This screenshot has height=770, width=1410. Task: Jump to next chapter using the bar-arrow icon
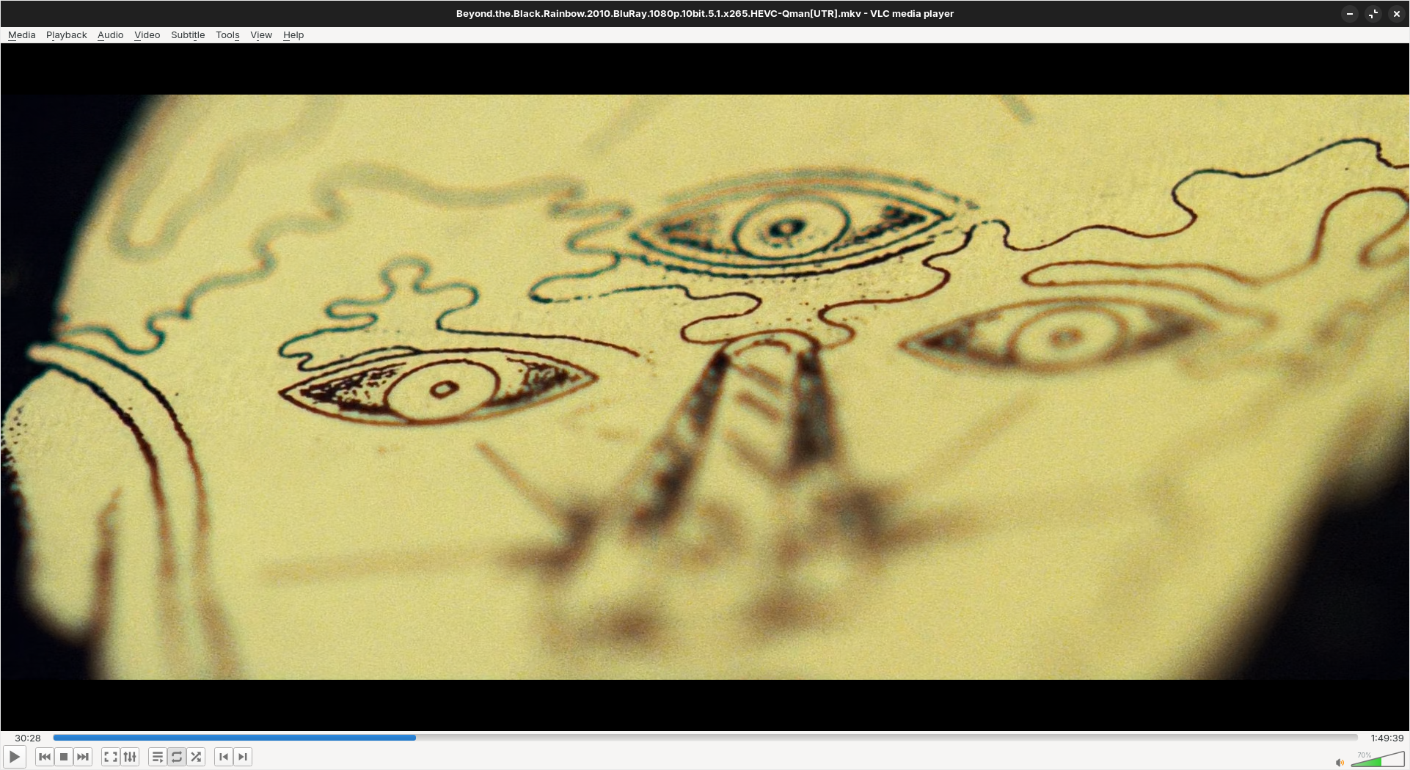[x=243, y=757]
